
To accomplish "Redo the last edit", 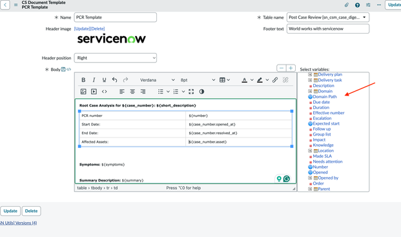I will pos(125,80).
